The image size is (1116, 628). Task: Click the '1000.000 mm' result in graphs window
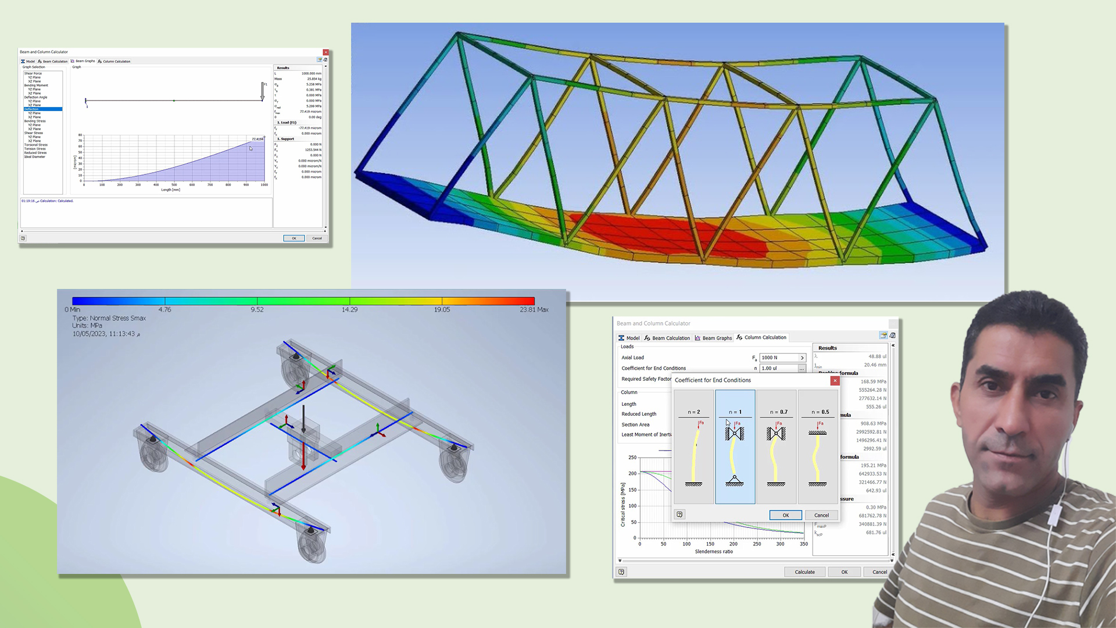click(x=311, y=73)
